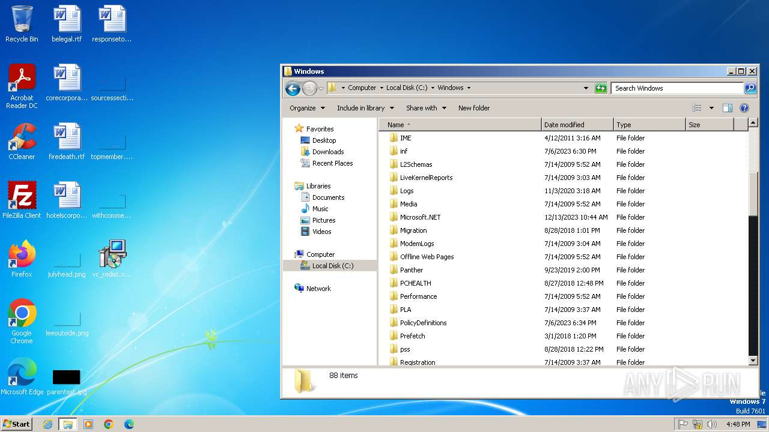The height and width of the screenshot is (432, 769).
Task: Open the Include in library menu
Action: click(x=365, y=108)
